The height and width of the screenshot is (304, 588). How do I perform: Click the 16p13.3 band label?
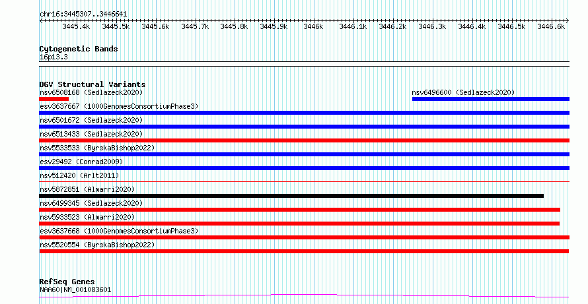54,57
